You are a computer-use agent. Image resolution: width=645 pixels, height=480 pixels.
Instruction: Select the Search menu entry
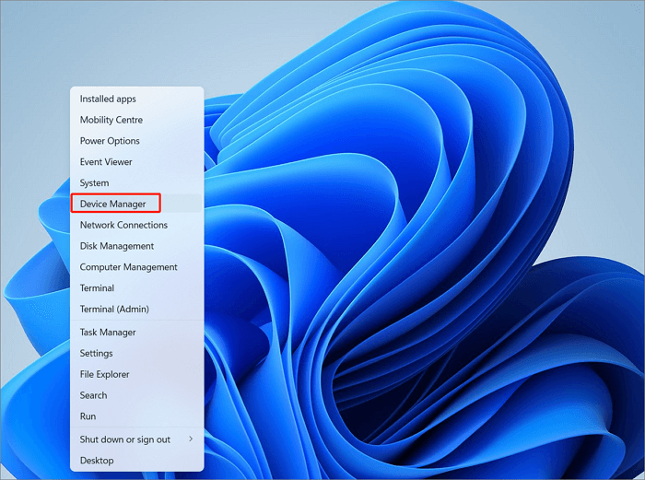[x=93, y=395]
